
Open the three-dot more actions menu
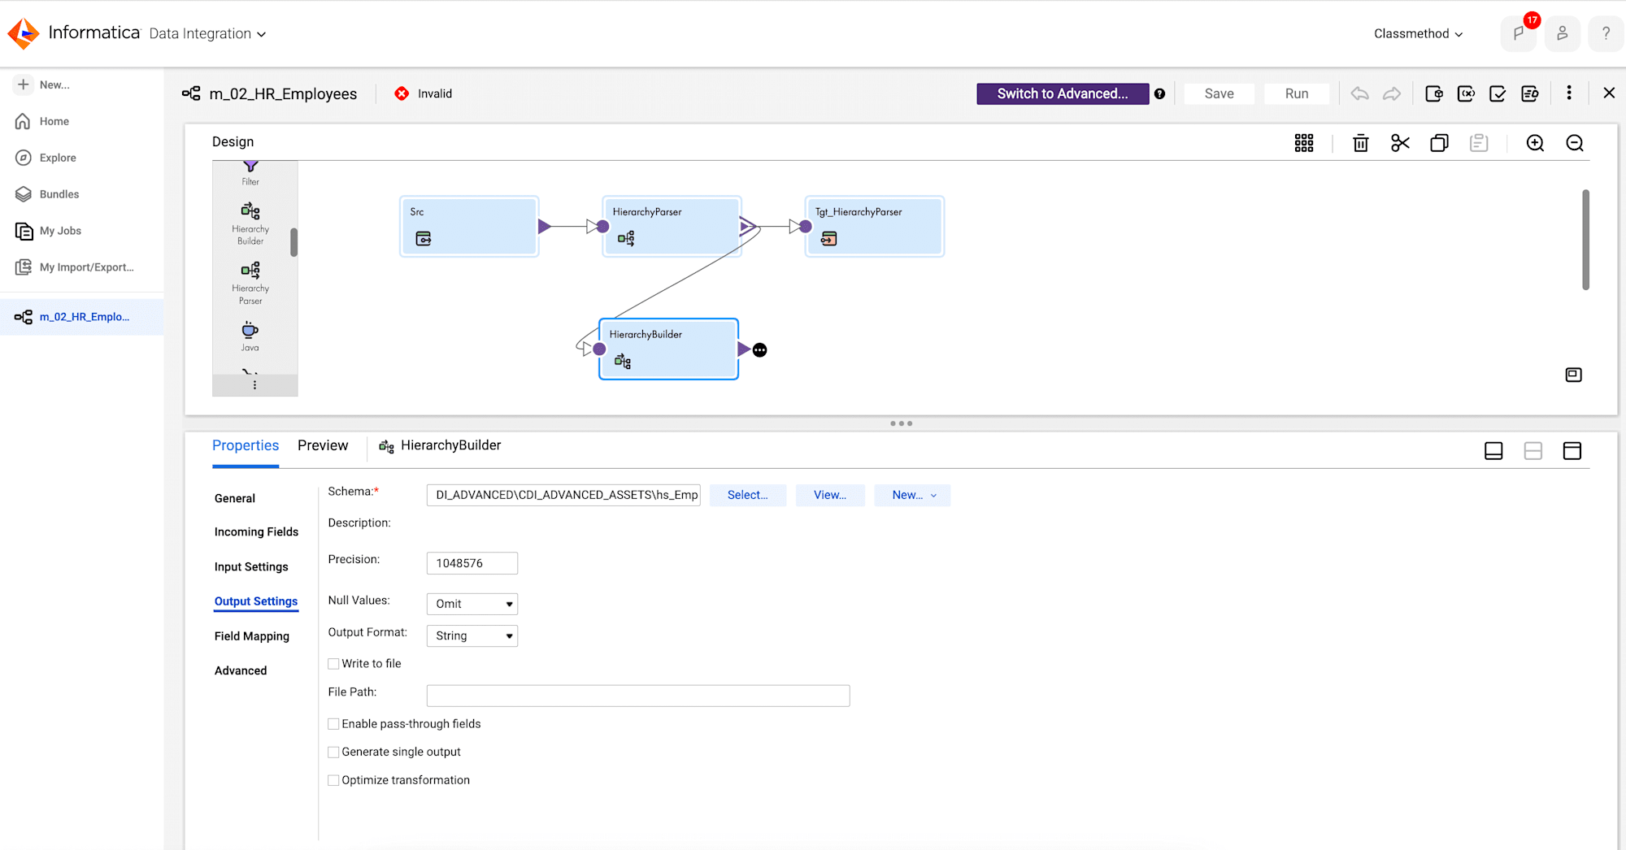[x=1569, y=93]
